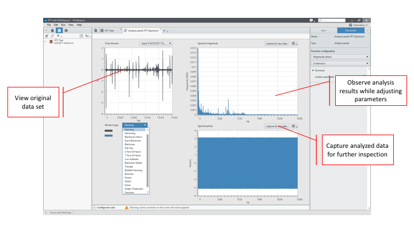
Task: Click the globe icon in navigation pane
Action: pos(65,30)
